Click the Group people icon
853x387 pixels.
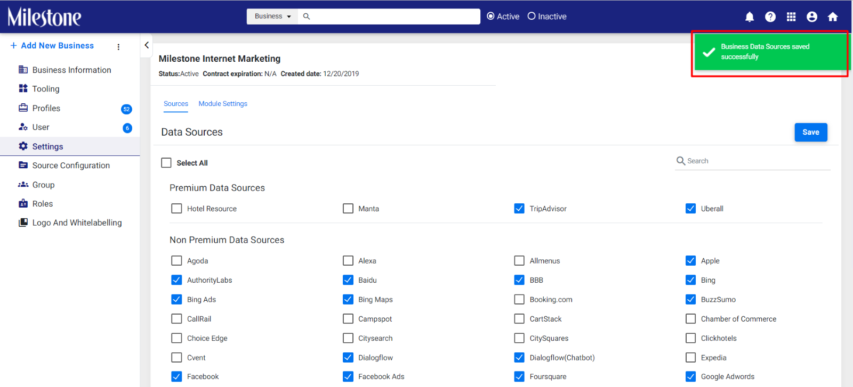click(x=23, y=185)
